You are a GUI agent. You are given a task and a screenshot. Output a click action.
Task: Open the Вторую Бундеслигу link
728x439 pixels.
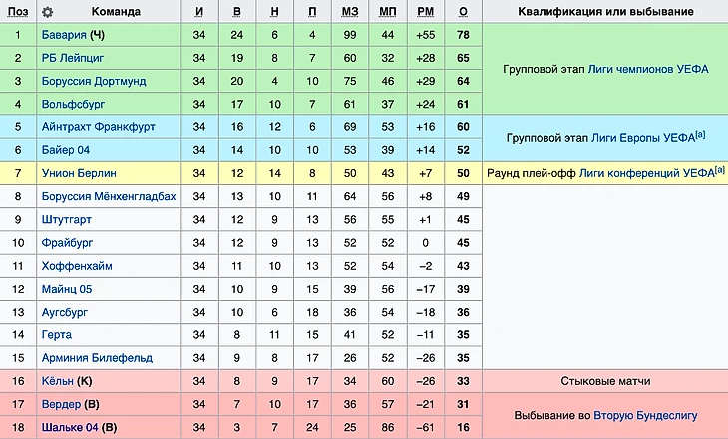pos(645,415)
